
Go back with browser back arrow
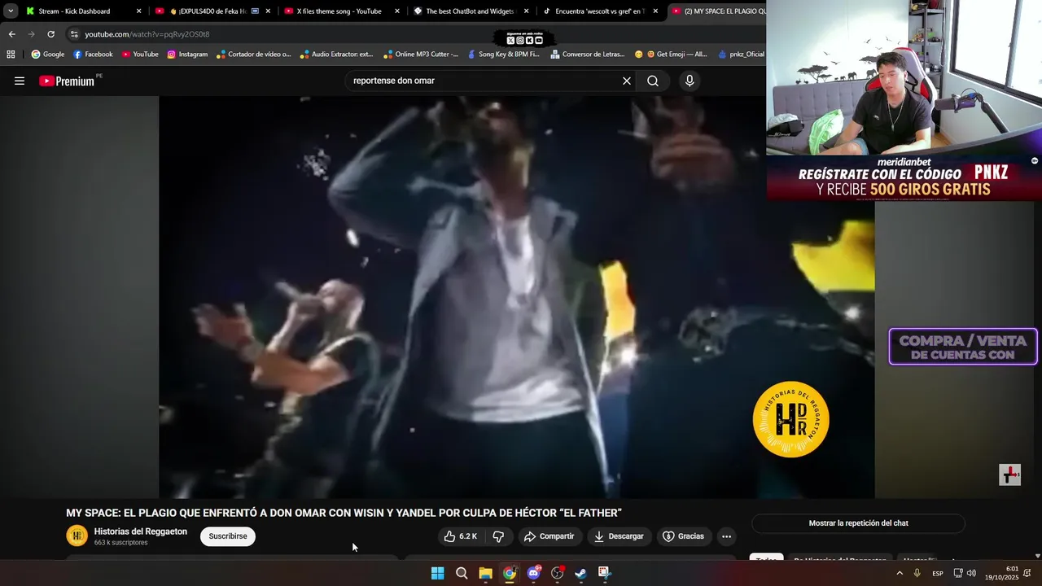click(11, 34)
